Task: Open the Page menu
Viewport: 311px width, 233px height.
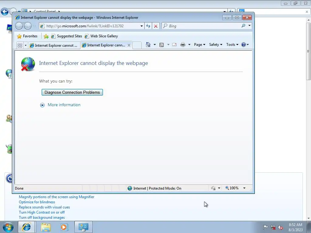Action: [200, 45]
